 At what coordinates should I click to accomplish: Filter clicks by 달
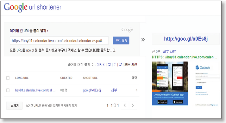[x=120, y=65]
